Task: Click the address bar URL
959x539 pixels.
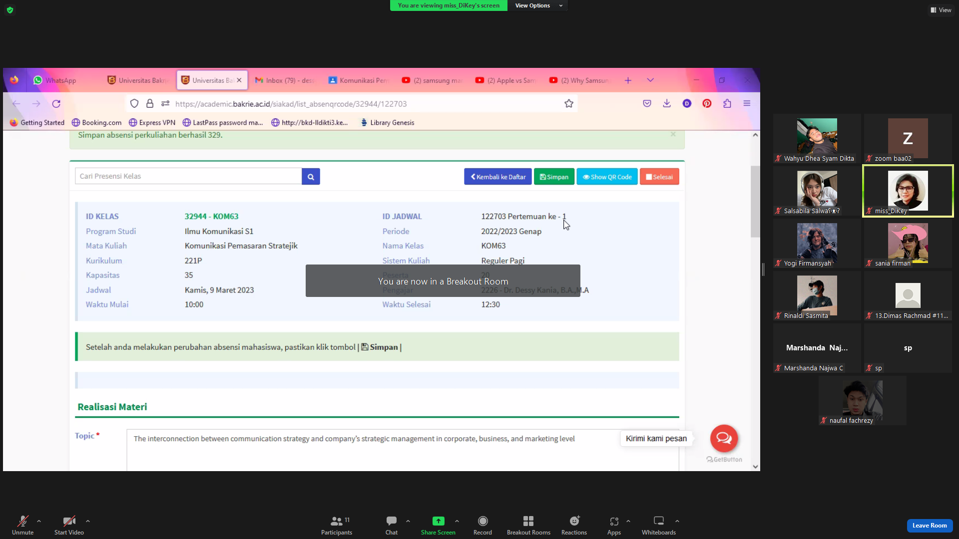Action: pyautogui.click(x=291, y=104)
